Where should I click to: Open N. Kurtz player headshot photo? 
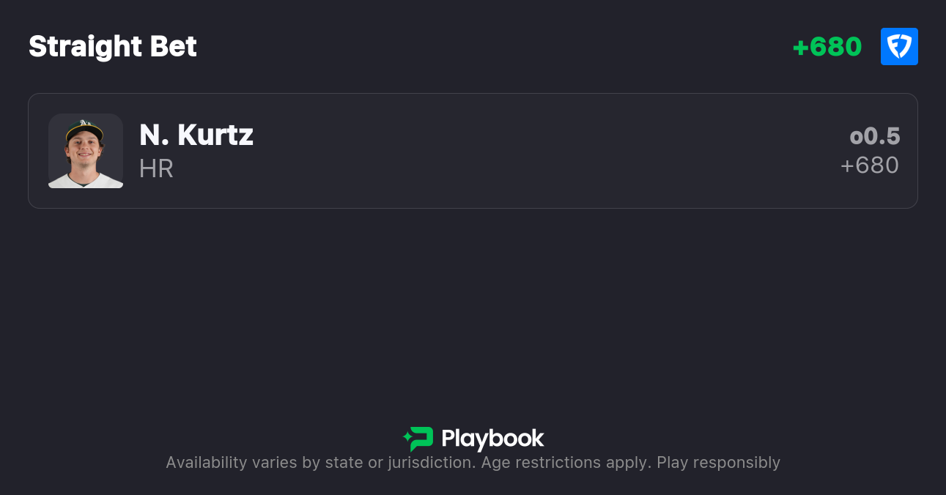coord(86,151)
